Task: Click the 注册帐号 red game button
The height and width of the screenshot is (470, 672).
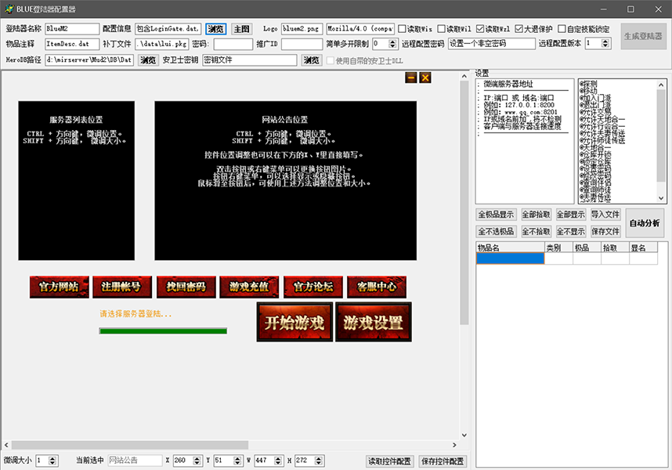Action: click(x=122, y=287)
